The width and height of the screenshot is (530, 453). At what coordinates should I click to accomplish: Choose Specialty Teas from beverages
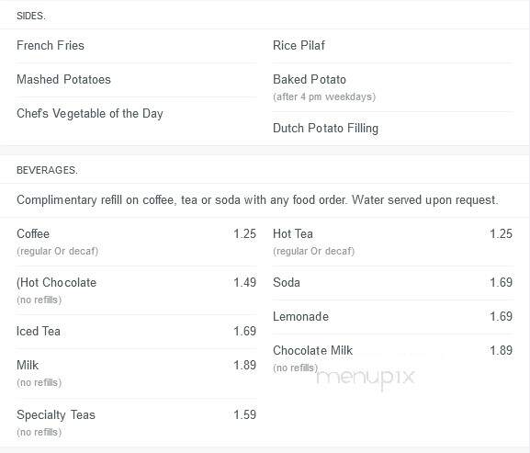pyautogui.click(x=56, y=414)
